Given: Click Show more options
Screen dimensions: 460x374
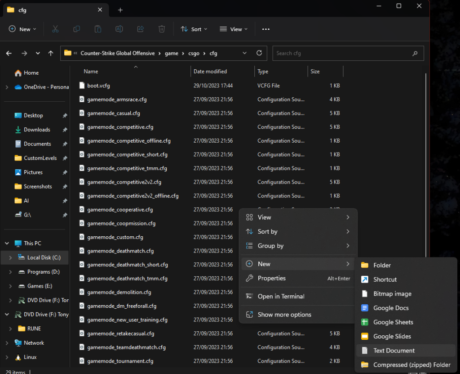Looking at the screenshot, I should 298,315.
